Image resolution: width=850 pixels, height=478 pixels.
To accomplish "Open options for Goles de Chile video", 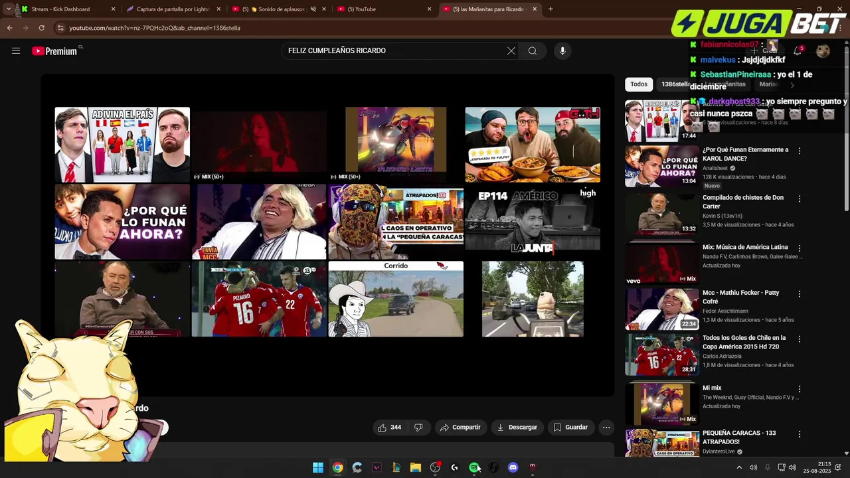I will (800, 339).
